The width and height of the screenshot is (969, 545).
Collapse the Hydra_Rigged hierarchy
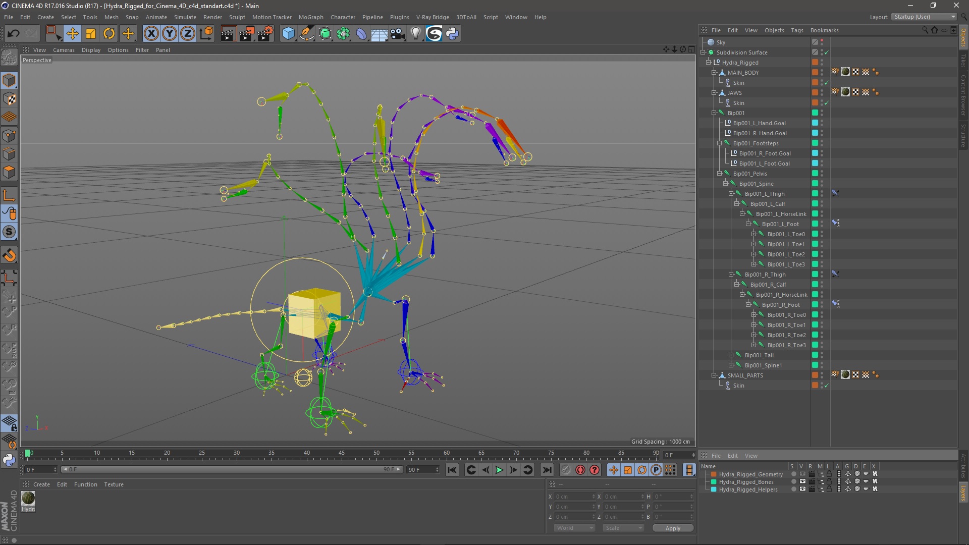coord(709,63)
